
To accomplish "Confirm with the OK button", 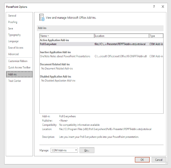I will pyautogui.click(x=142, y=160).
